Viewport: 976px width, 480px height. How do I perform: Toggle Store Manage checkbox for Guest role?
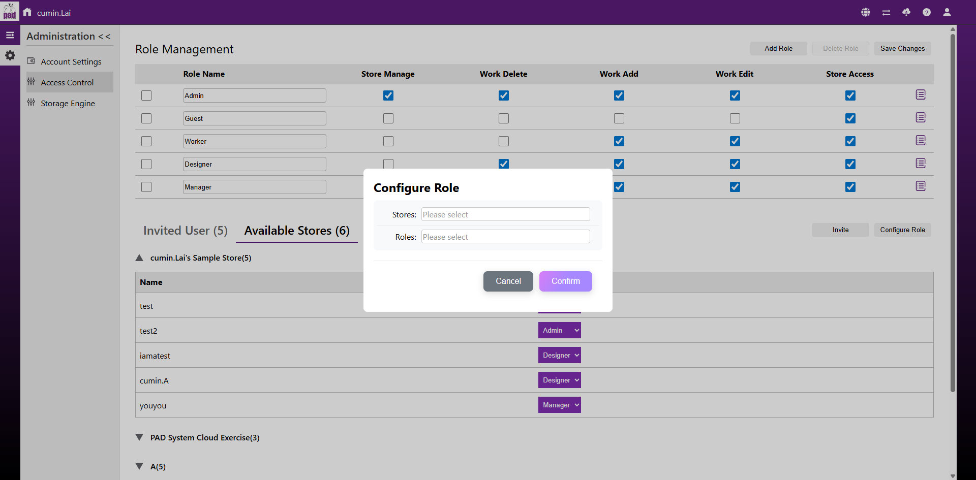coord(388,118)
